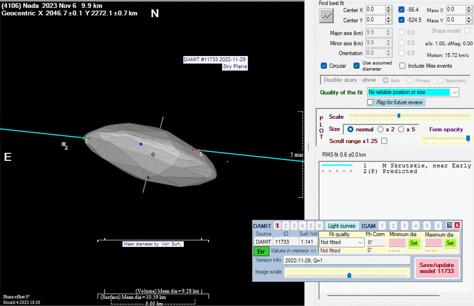The height and width of the screenshot is (306, 474).
Task: Enable Include Miss events checkbox
Action: (403, 66)
